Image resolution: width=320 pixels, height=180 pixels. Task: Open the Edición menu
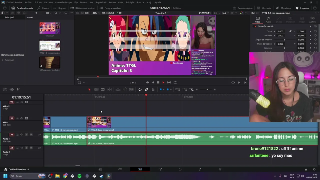pyautogui.click(x=38, y=2)
